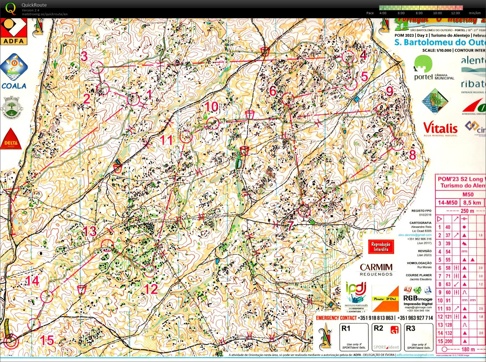Click the EMERGENCY CONTACT label
This screenshot has width=486, height=362.
click(x=336, y=318)
